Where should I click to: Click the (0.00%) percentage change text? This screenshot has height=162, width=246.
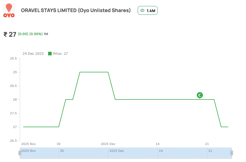36,34
